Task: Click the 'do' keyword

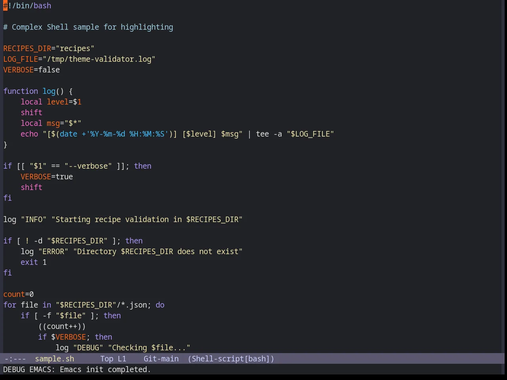Action: pos(160,305)
